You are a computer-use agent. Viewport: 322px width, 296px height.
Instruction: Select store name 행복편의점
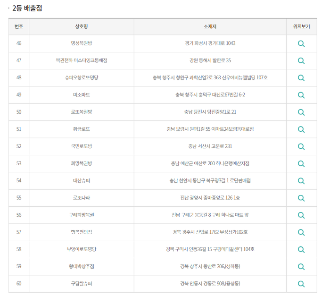82,232
